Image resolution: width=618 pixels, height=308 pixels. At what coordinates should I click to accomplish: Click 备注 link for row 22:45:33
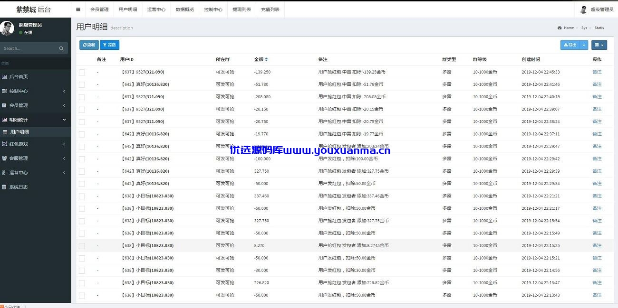click(x=597, y=72)
